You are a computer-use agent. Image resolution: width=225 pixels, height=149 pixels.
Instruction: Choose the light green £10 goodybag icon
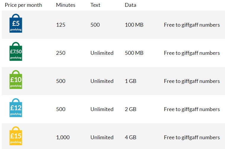click(16, 80)
